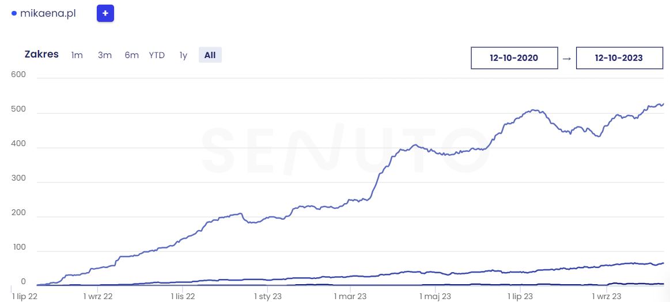This screenshot has height=302, width=670.
Task: Switch range to 6m
Action: 131,55
